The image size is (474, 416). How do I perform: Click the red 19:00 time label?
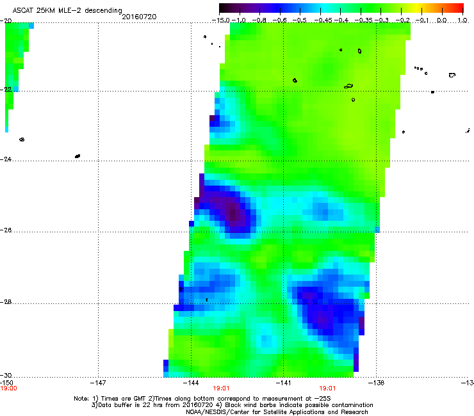(x=8, y=388)
